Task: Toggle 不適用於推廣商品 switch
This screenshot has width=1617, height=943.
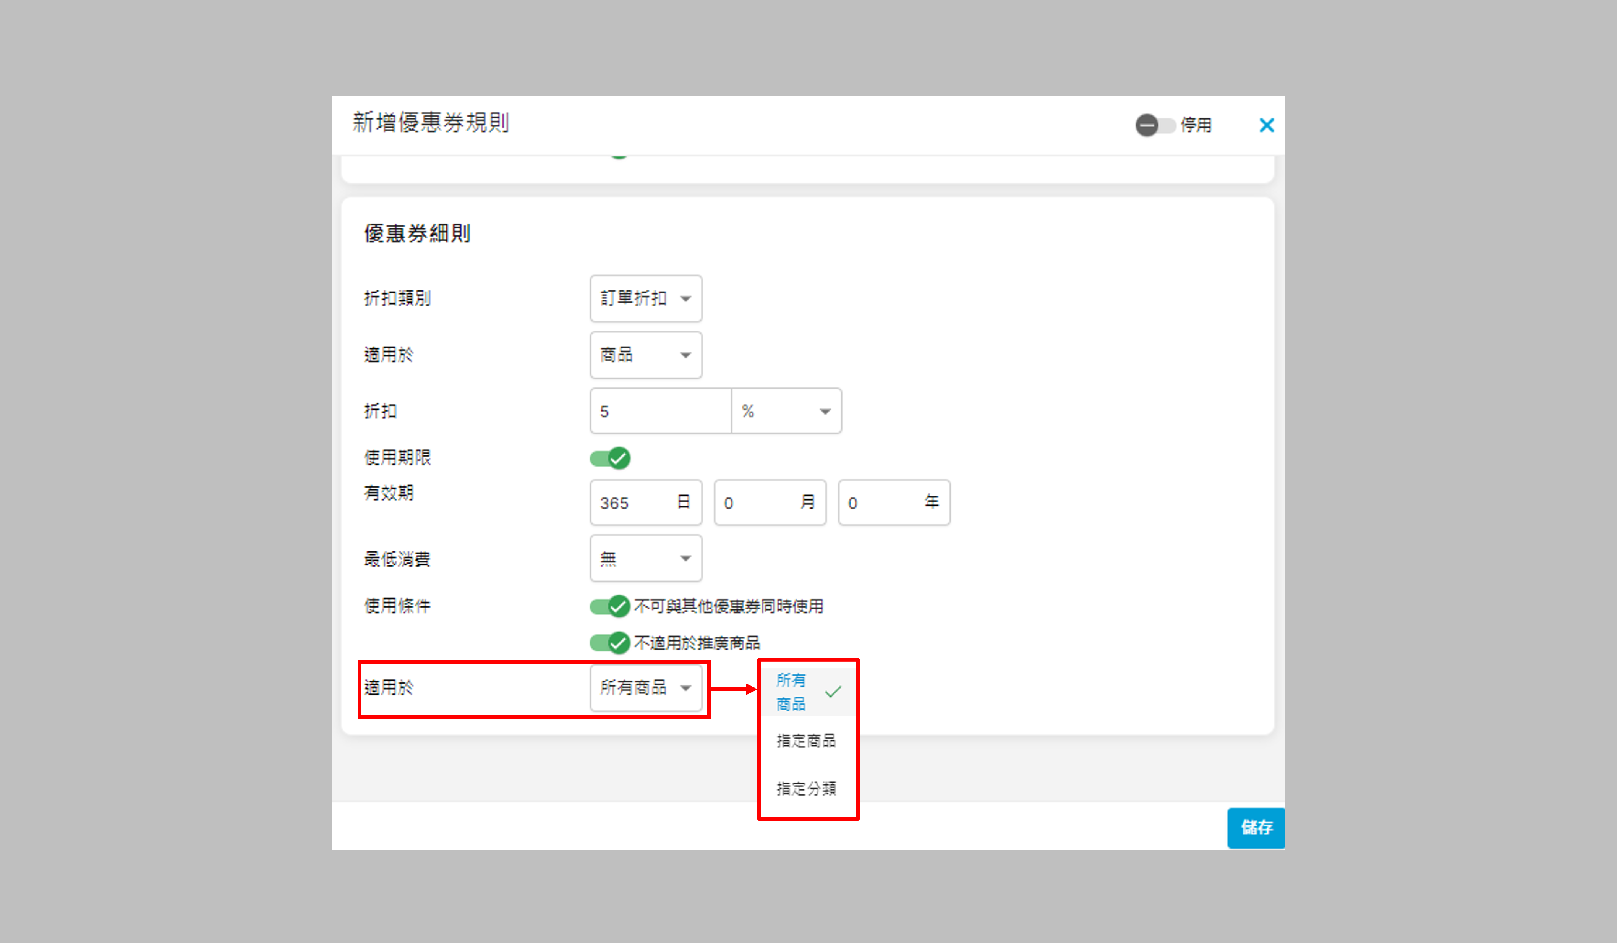Action: 609,643
